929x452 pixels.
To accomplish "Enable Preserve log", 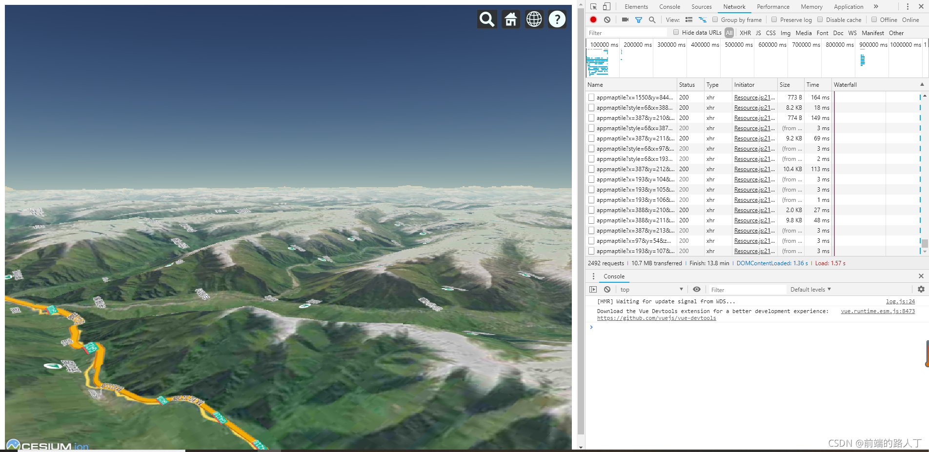I will pos(774,19).
